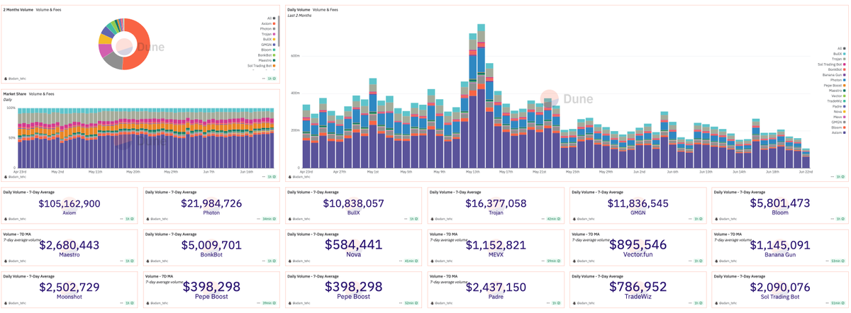This screenshot has width=851, height=313.
Task: Click the gray Photon slice in the donut chart
Action: click(113, 61)
